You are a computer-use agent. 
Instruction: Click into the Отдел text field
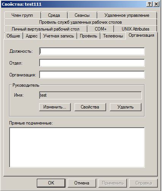coord(92,63)
